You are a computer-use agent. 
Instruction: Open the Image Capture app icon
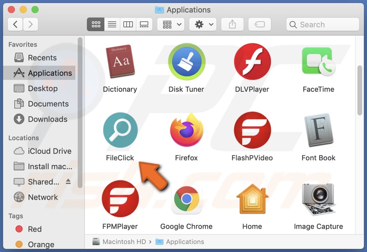(319, 199)
